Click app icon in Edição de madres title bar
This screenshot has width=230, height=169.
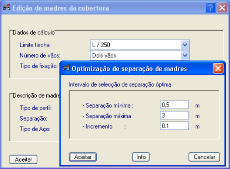point(7,7)
